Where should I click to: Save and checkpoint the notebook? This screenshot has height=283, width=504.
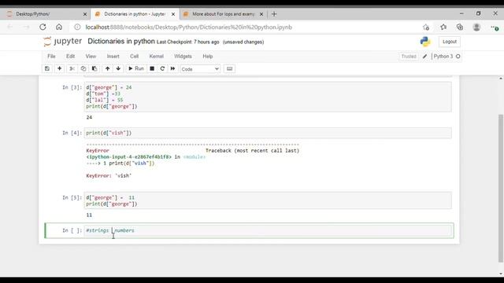(47, 68)
